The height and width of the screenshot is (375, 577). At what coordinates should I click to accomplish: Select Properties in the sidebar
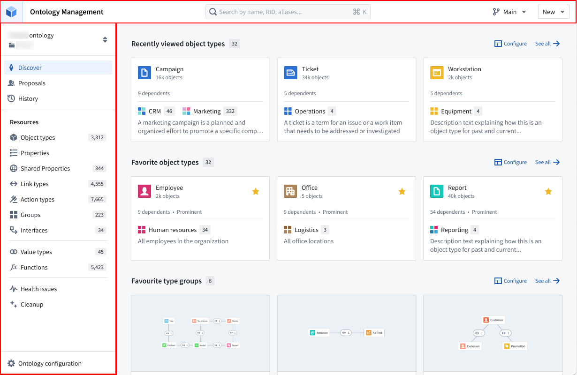click(x=58, y=153)
